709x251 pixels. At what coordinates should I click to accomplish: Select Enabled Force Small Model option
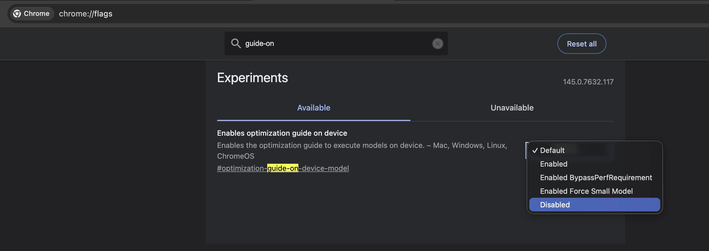(586, 191)
